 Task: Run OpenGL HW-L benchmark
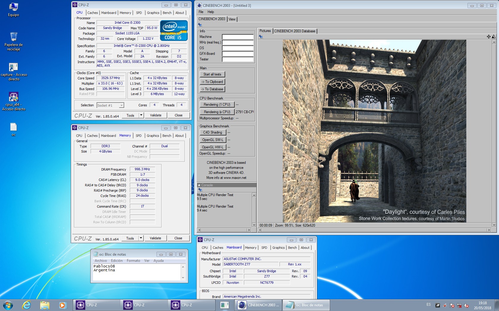[x=213, y=147]
